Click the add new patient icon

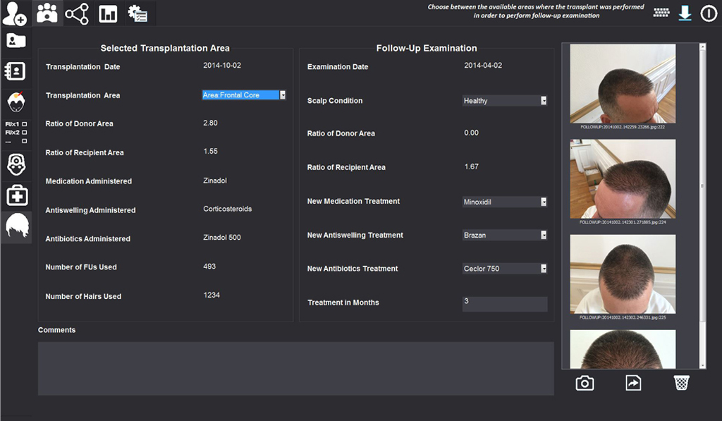pyautogui.click(x=15, y=13)
